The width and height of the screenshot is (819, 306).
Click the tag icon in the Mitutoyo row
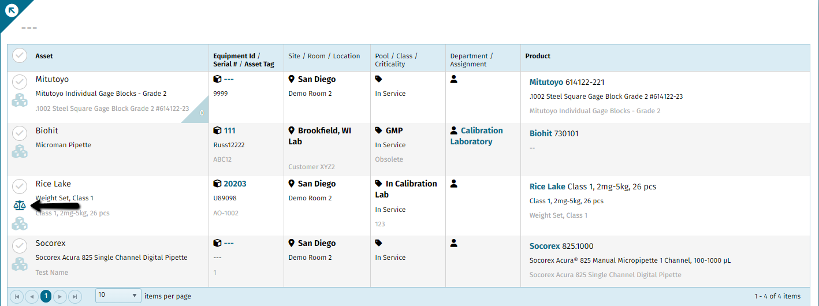379,79
